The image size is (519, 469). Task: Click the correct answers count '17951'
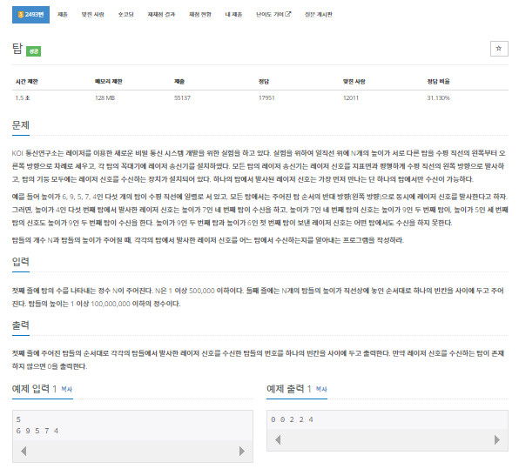click(x=266, y=98)
